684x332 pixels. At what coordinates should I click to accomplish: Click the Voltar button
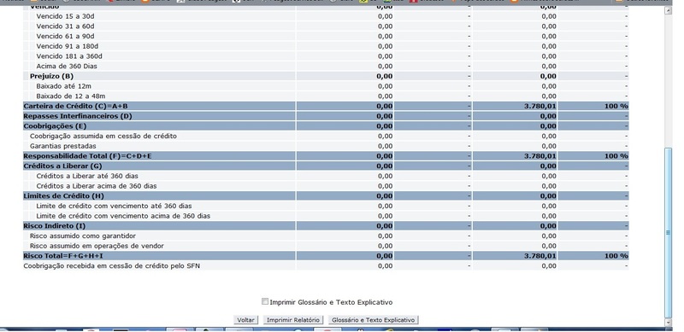point(245,320)
